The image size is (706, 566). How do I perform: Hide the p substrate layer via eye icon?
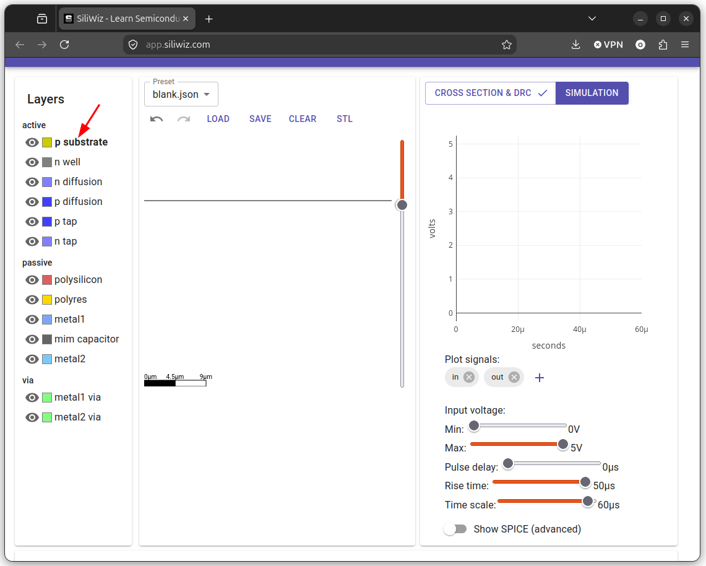pyautogui.click(x=32, y=142)
